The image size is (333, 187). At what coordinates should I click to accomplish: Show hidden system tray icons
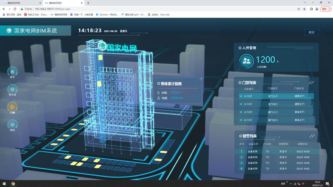[x=291, y=184]
